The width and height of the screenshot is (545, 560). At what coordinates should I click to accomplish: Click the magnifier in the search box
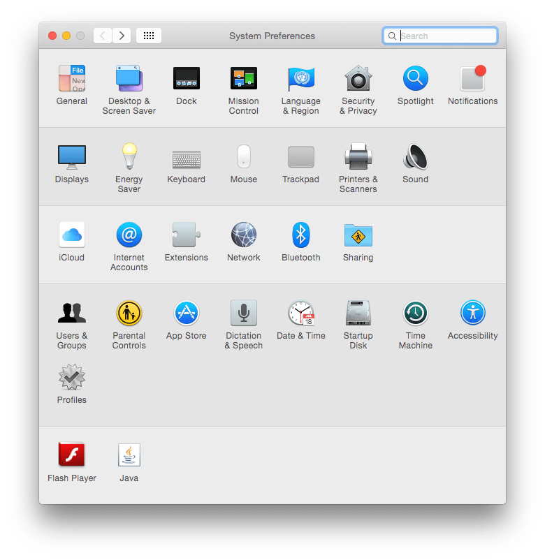[x=392, y=36]
